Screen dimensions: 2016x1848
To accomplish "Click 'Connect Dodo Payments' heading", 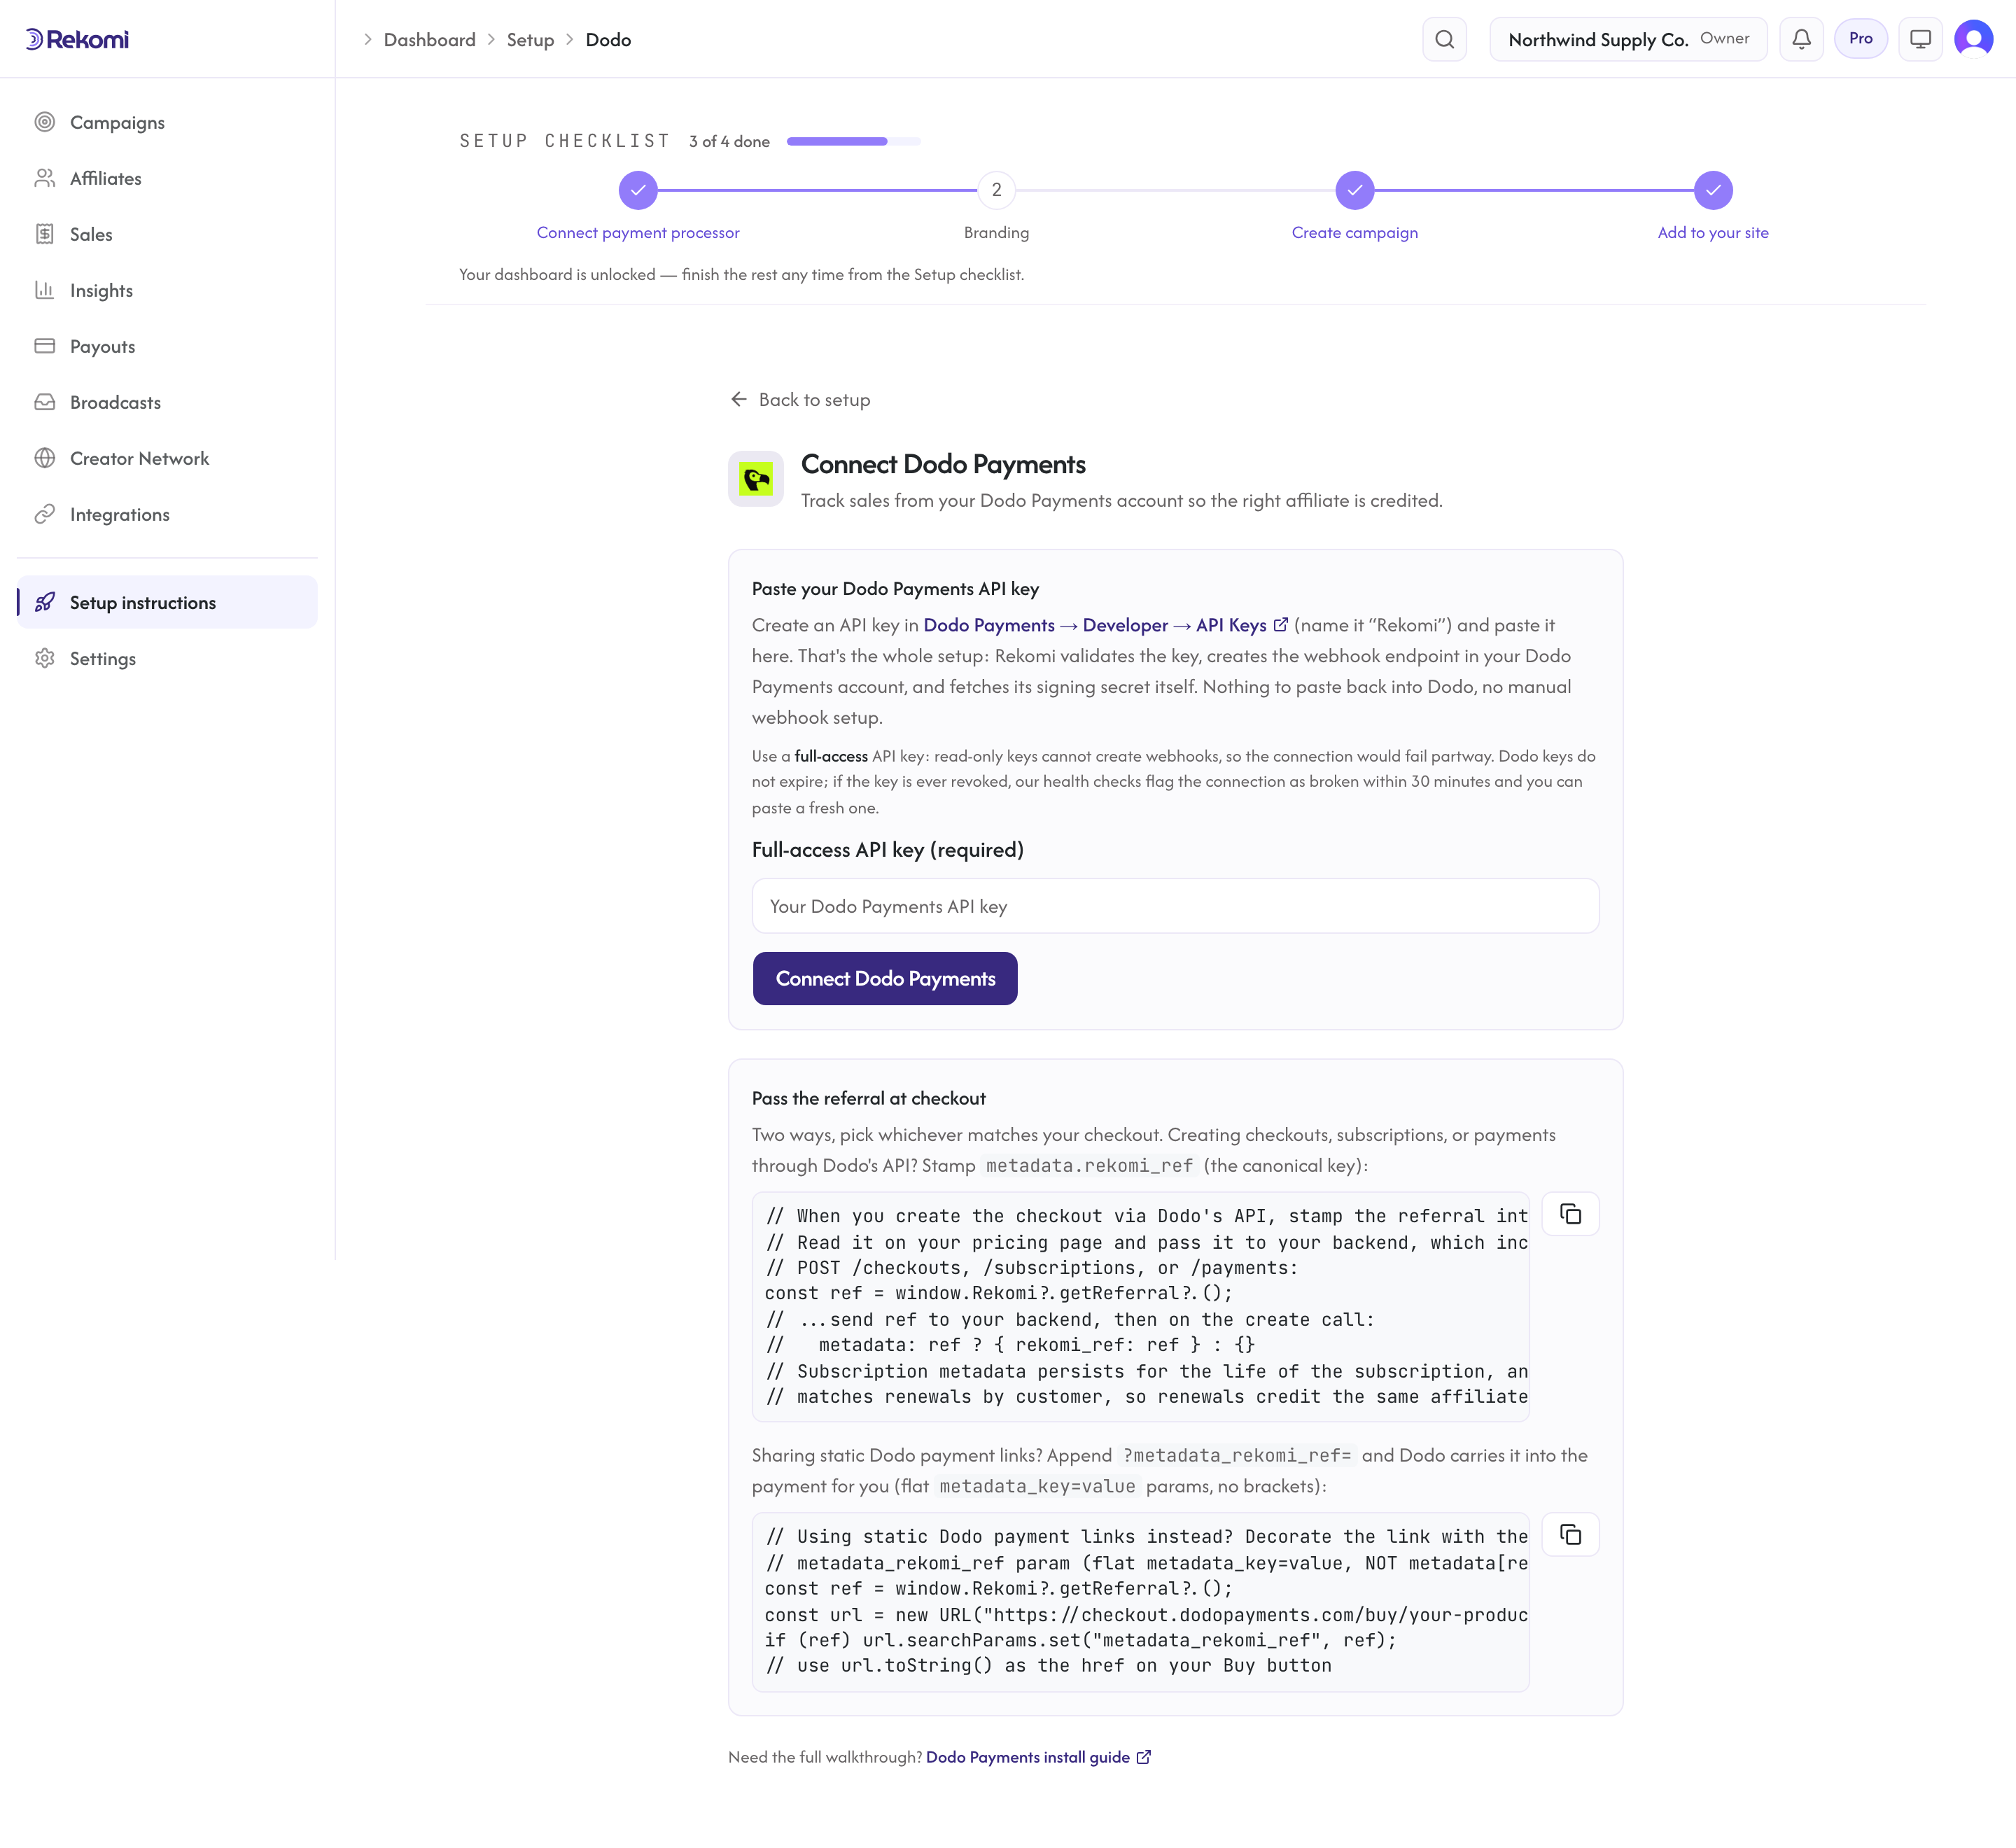I will 943,464.
